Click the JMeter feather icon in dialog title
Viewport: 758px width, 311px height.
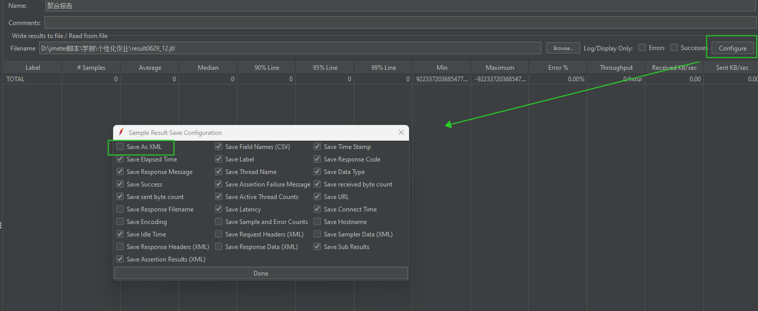pyautogui.click(x=122, y=132)
